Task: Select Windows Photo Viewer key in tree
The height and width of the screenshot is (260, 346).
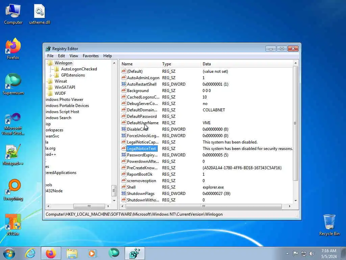Action: 64,100
